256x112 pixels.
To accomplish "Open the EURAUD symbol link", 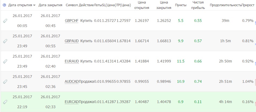I will tap(72, 61).
